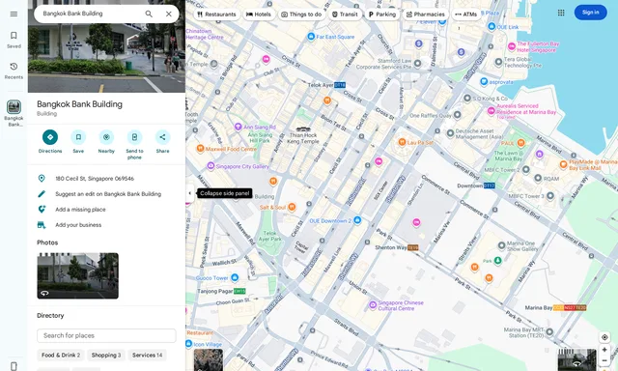Select Parking category chip

coord(382,14)
